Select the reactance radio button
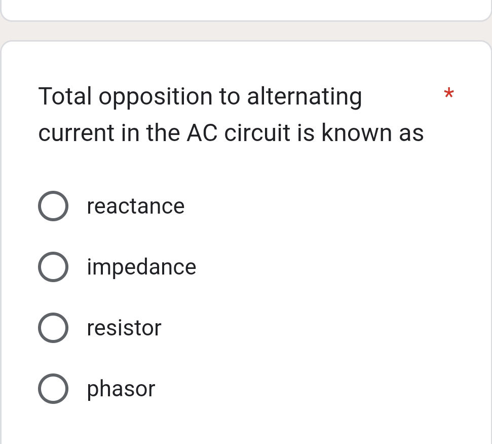 coord(53,206)
